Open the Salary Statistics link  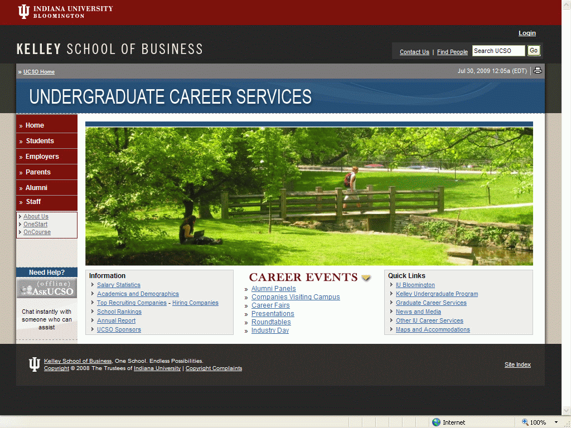coord(118,285)
